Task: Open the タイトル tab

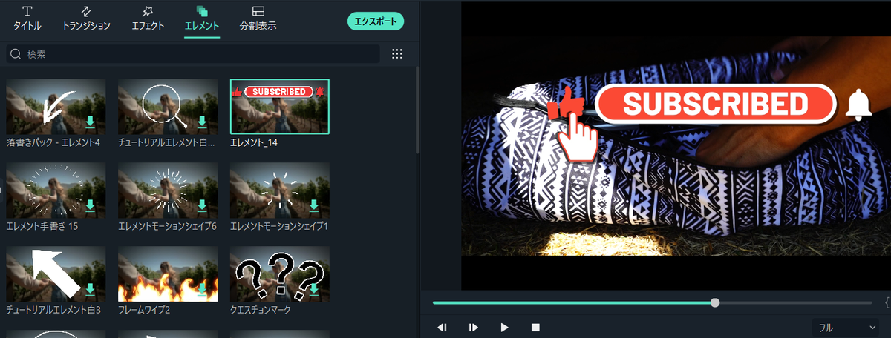Action: coord(27,19)
